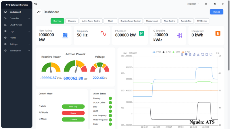Image resolution: width=230 pixels, height=129 pixels.
Task: Click the chart download arrow icon
Action: pos(198,54)
